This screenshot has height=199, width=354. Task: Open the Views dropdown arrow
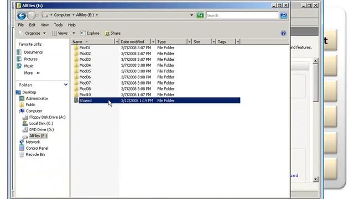(74, 33)
